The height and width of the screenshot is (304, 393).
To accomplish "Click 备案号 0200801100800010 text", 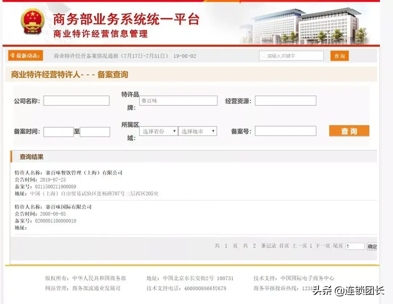I will (x=45, y=221).
